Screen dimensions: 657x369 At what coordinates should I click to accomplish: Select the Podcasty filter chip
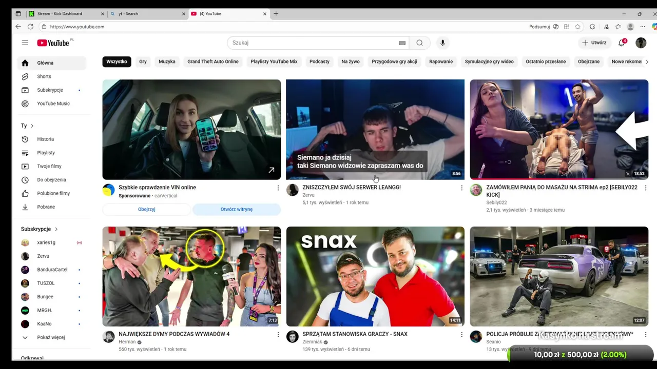point(319,61)
